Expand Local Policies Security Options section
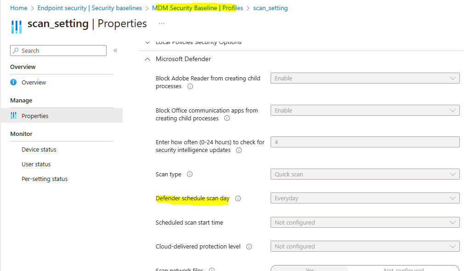Screen dimensions: 475x271 coord(147,42)
